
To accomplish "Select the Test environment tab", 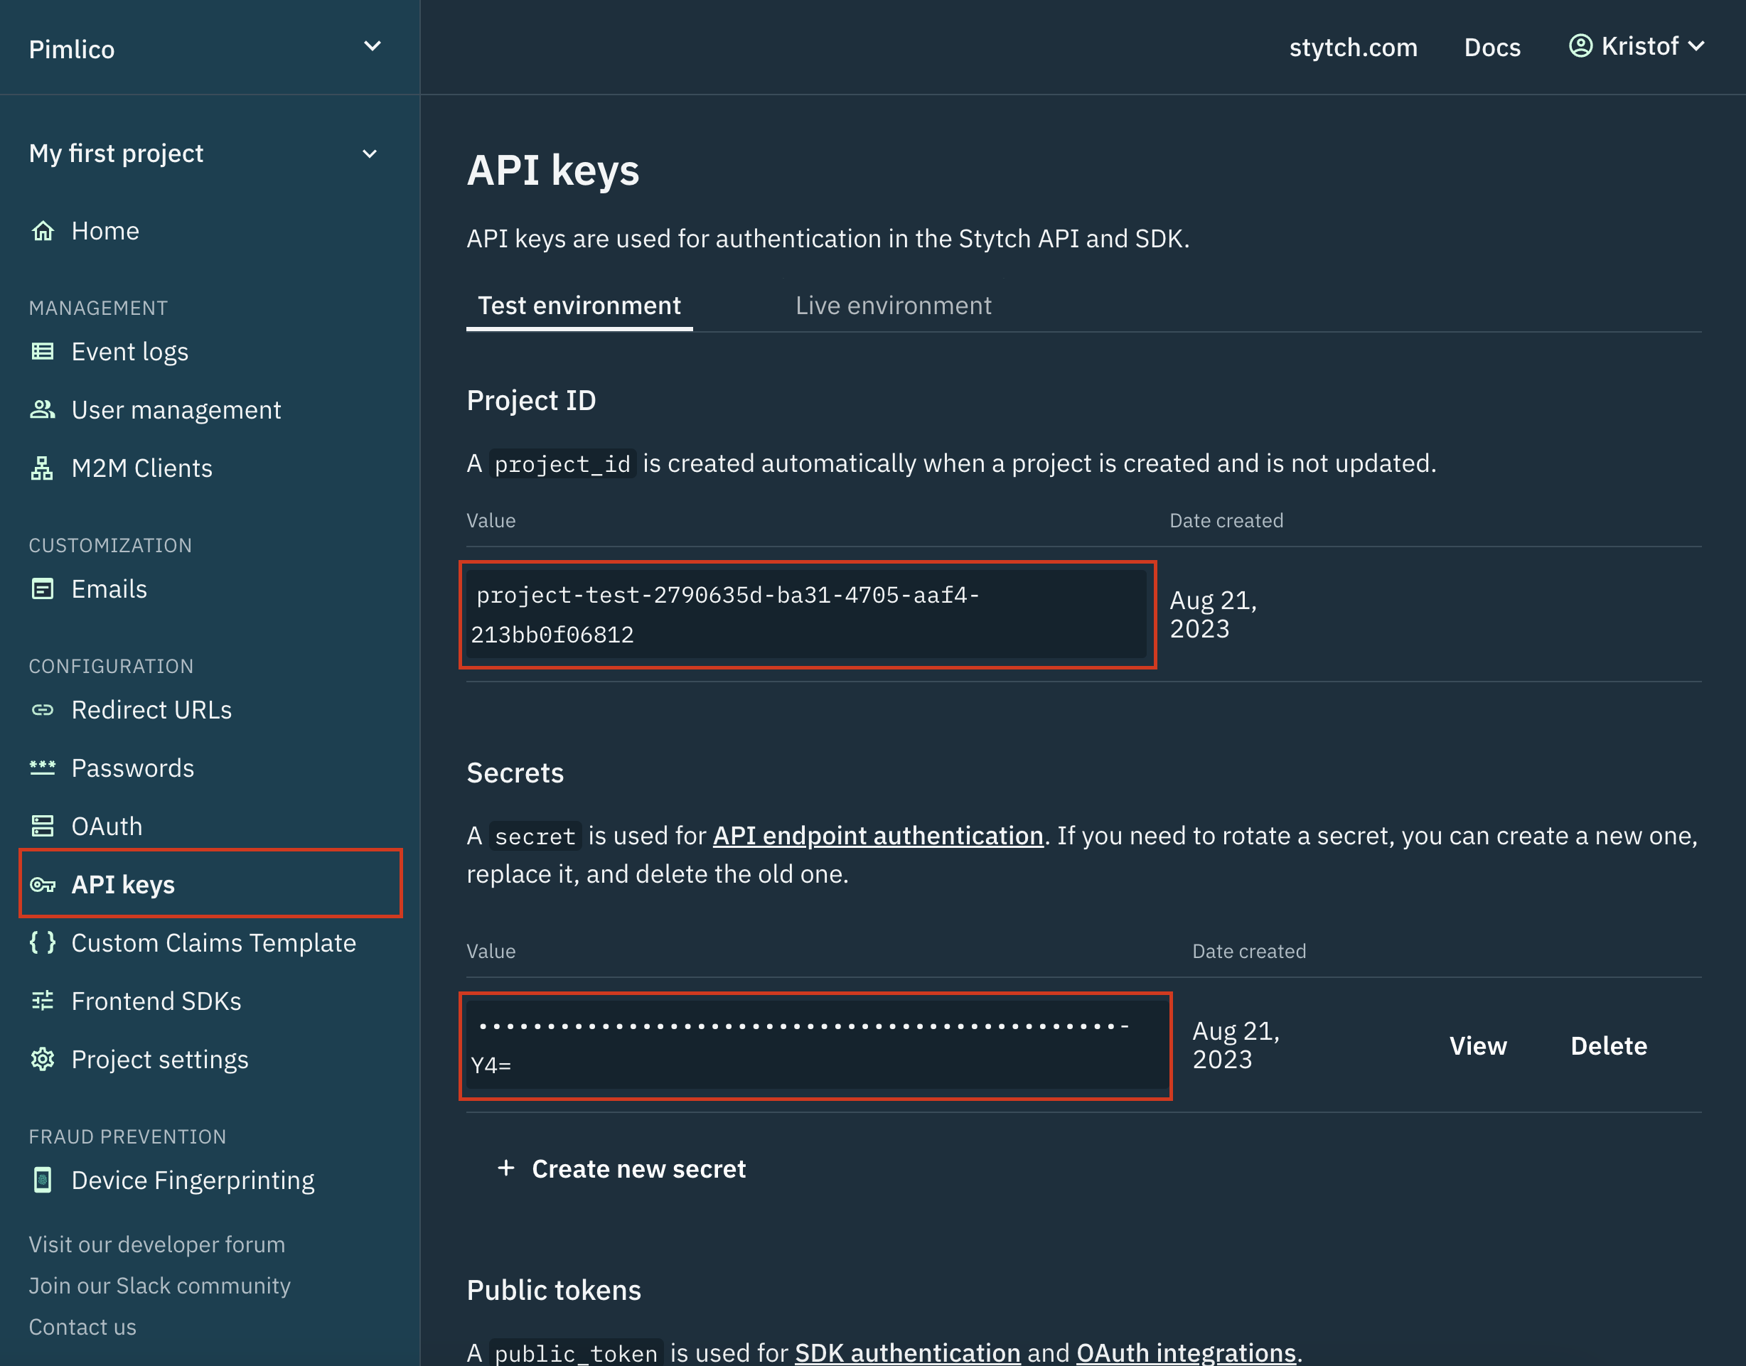I will (579, 305).
